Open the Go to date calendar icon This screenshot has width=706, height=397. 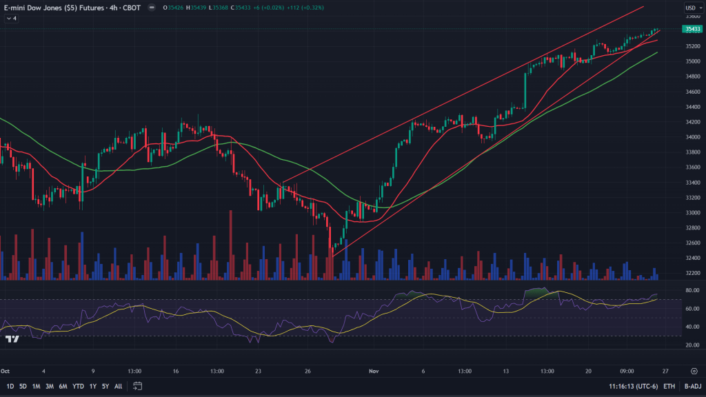[x=137, y=386]
